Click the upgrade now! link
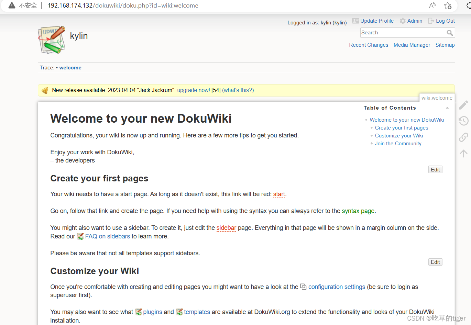The width and height of the screenshot is (471, 325). (x=194, y=90)
